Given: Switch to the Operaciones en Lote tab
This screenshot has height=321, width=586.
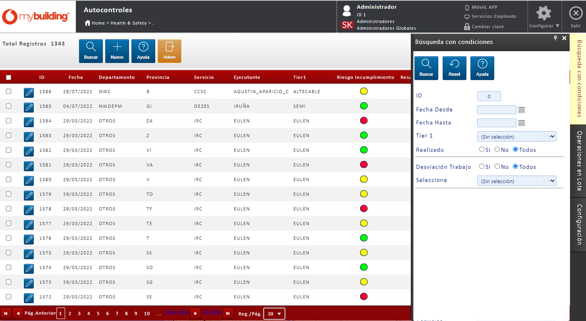Looking at the screenshot, I should (x=579, y=161).
